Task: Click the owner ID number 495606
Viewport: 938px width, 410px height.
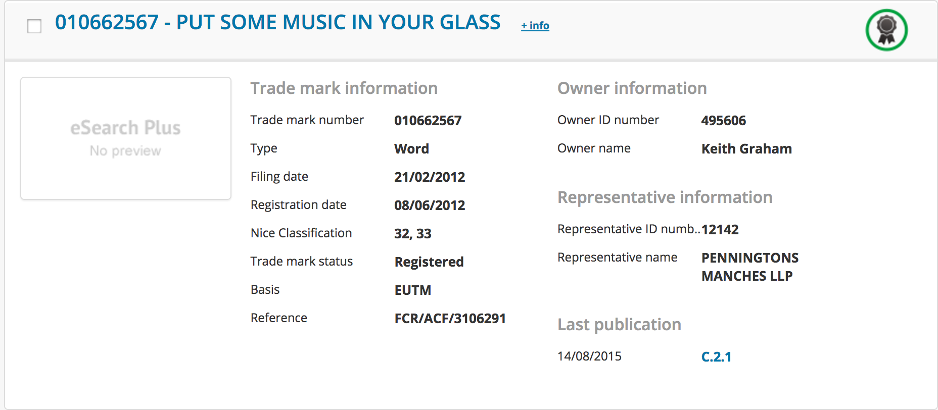Action: pos(724,121)
